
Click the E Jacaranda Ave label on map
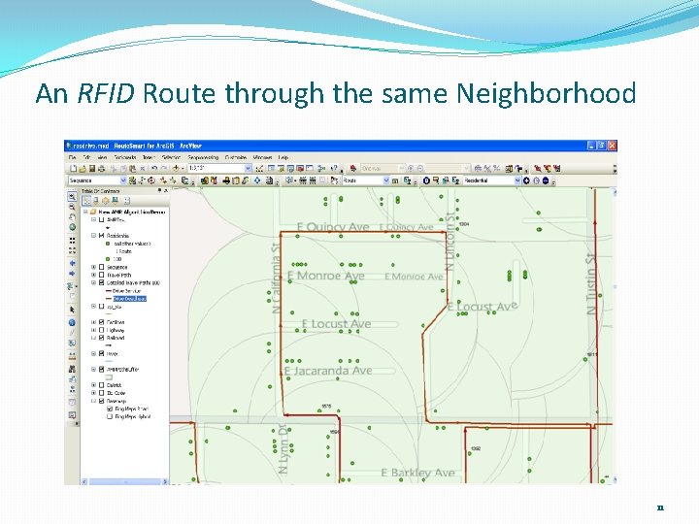(x=328, y=371)
